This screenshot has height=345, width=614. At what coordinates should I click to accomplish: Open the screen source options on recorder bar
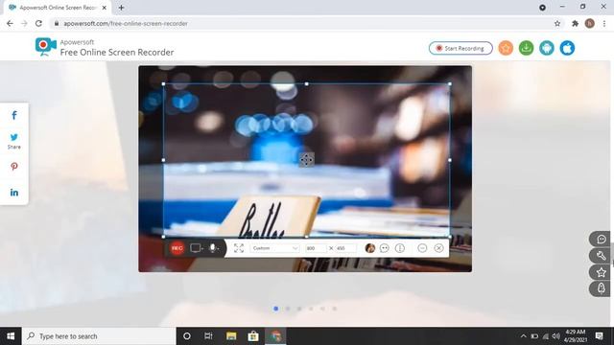tap(196, 248)
